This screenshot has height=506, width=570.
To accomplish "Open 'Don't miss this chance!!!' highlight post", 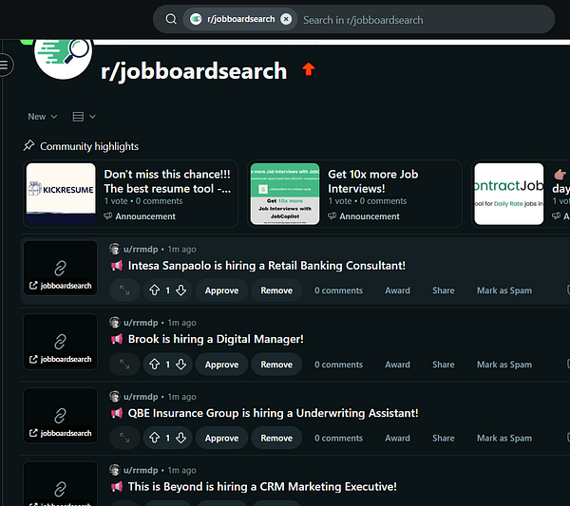I will point(167,181).
